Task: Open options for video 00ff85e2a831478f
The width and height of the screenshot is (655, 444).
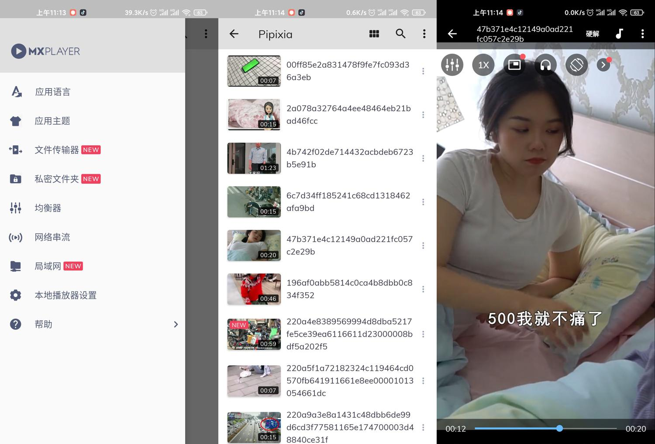Action: click(x=423, y=71)
